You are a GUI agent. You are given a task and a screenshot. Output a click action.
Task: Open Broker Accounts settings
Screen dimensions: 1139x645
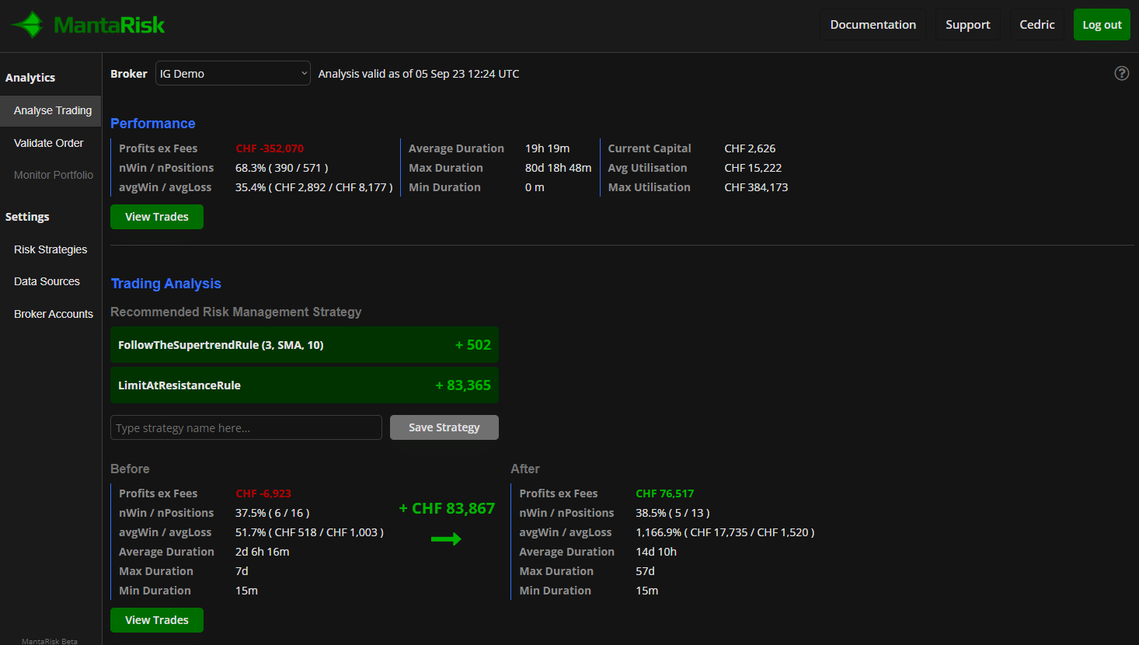point(53,314)
